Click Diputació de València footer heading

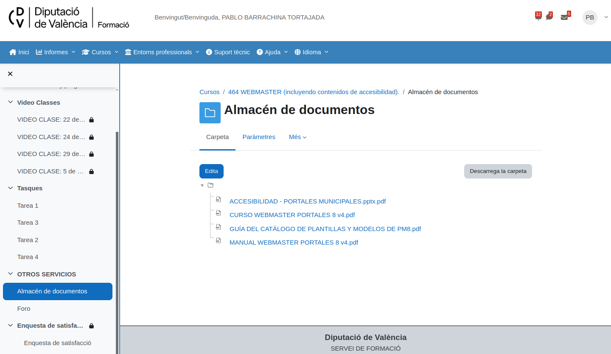[366, 337]
